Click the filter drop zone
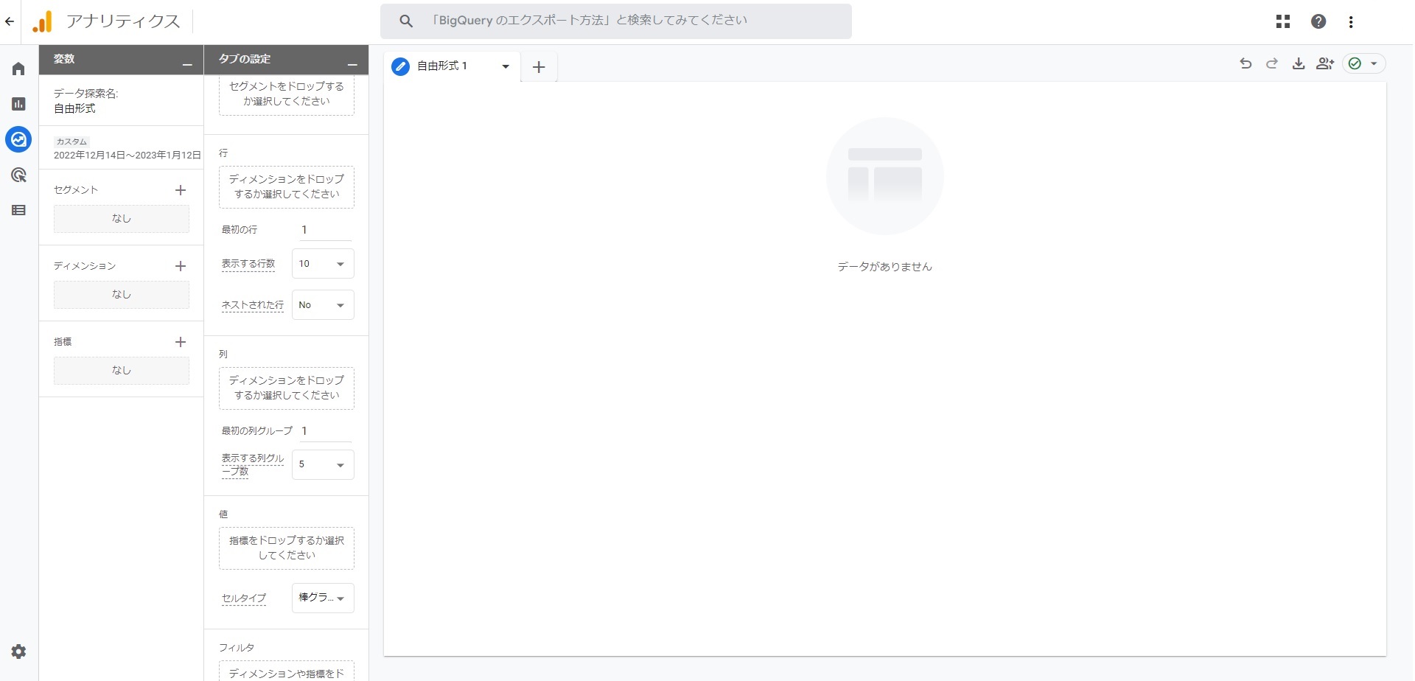 [x=287, y=671]
